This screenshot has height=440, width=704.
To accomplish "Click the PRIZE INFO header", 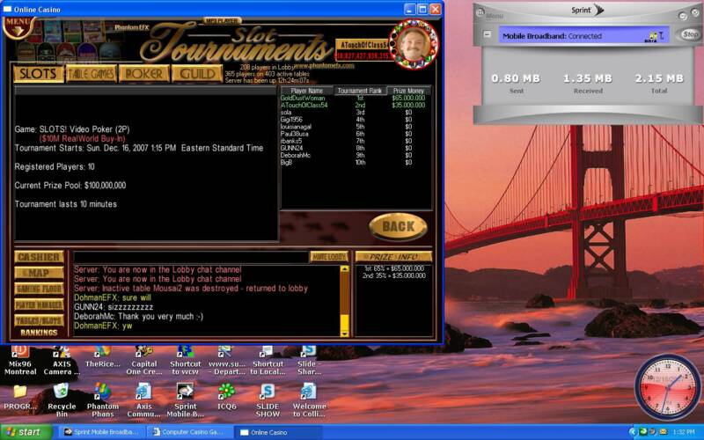I will point(393,257).
